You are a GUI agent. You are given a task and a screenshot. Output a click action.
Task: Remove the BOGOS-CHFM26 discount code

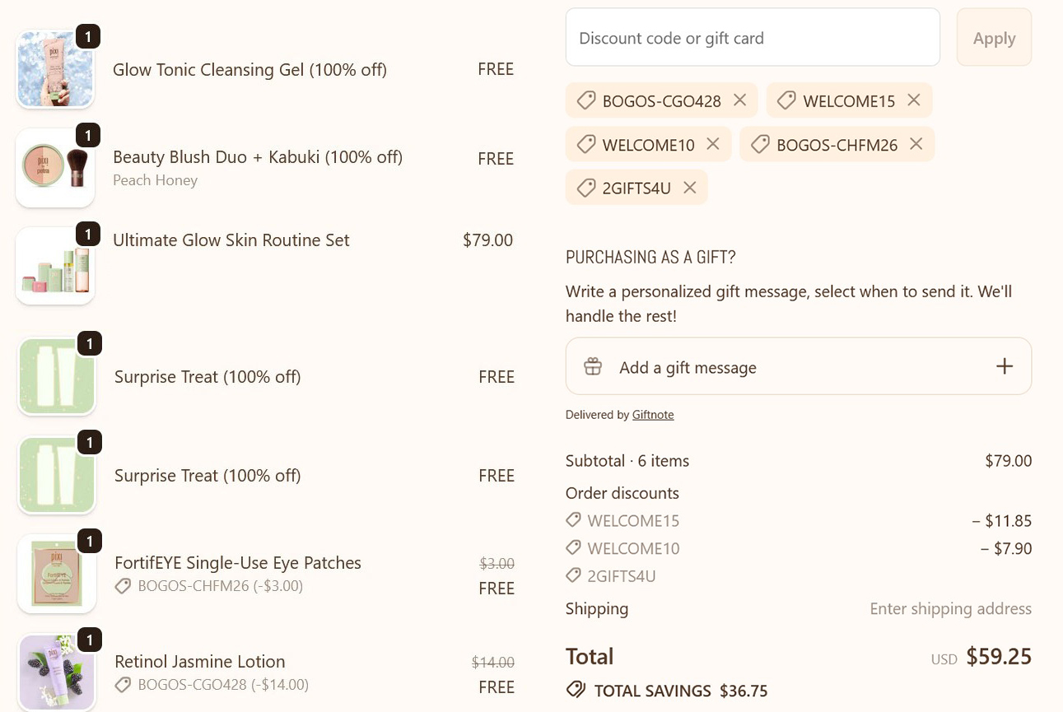pos(916,144)
